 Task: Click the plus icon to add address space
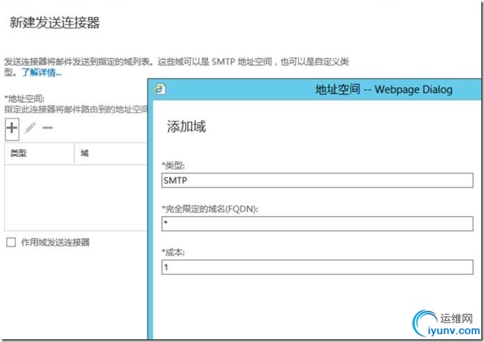tap(12, 129)
